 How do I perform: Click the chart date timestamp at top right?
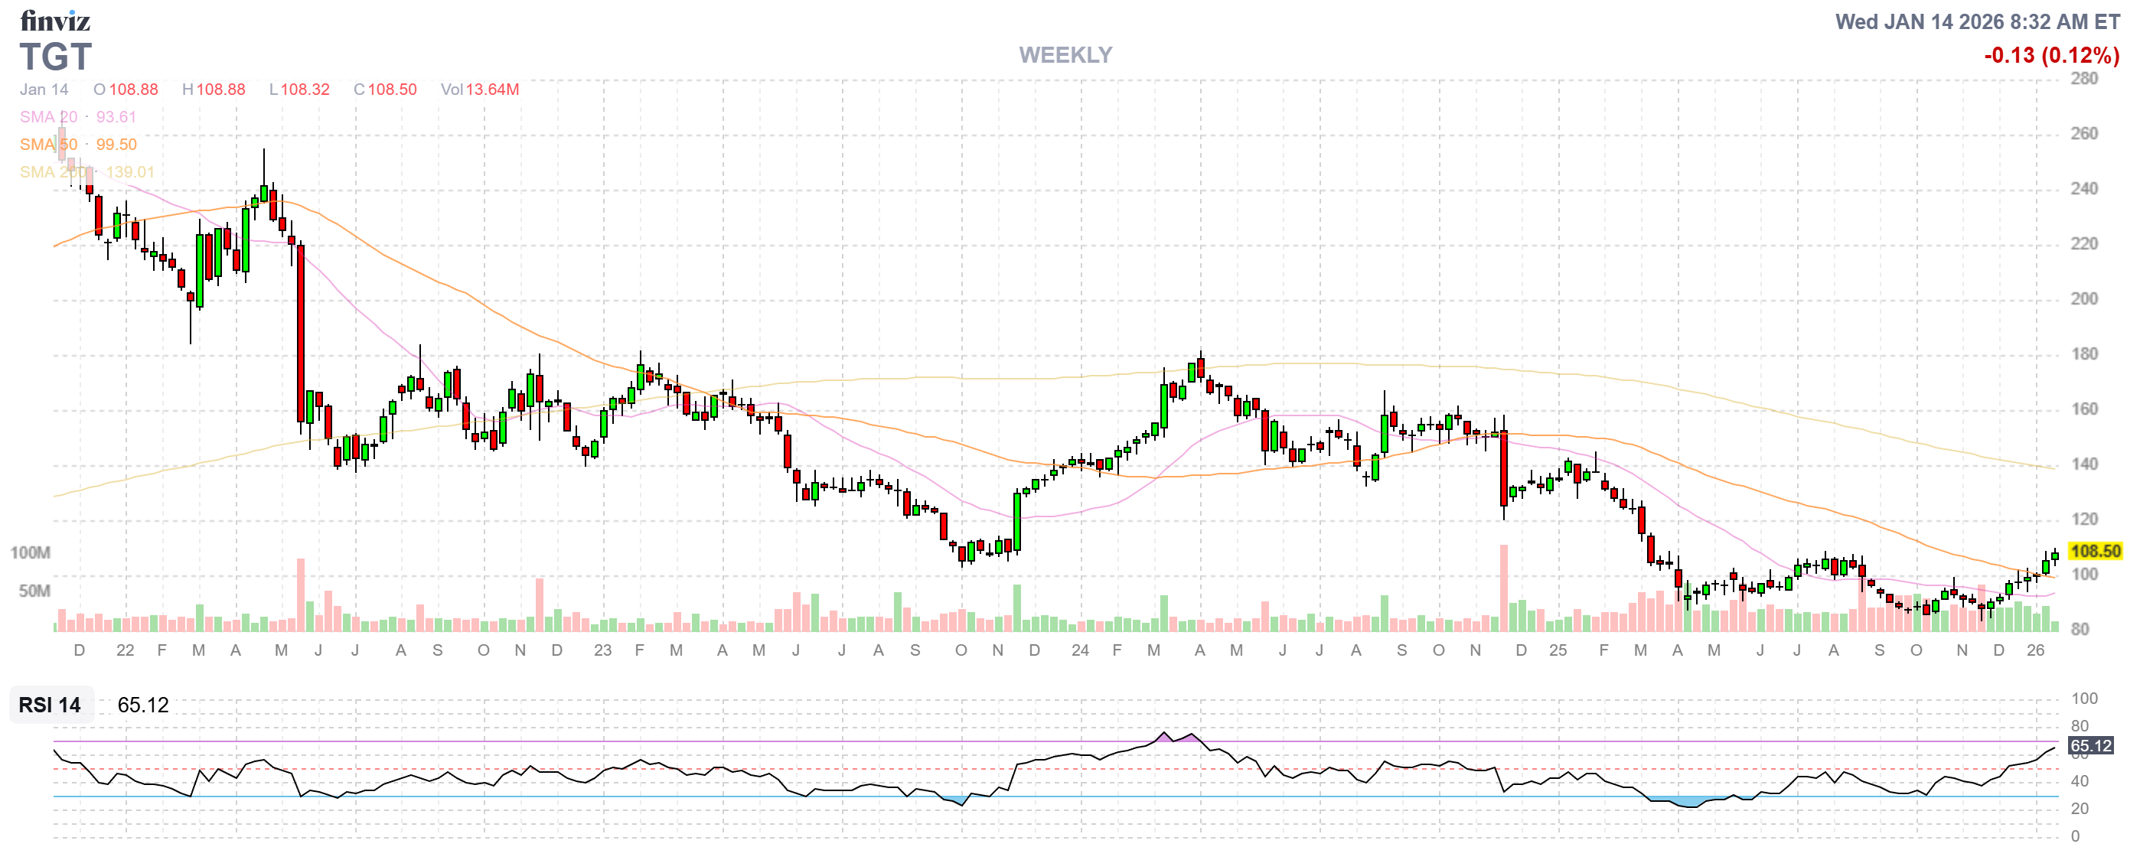(1977, 21)
